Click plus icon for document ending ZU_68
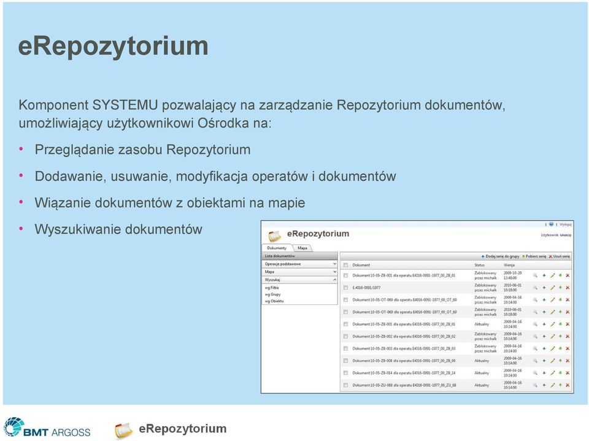This screenshot has height=441, width=589. coord(544,385)
